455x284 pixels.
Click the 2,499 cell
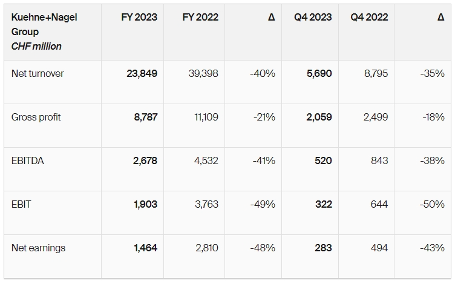376,117
